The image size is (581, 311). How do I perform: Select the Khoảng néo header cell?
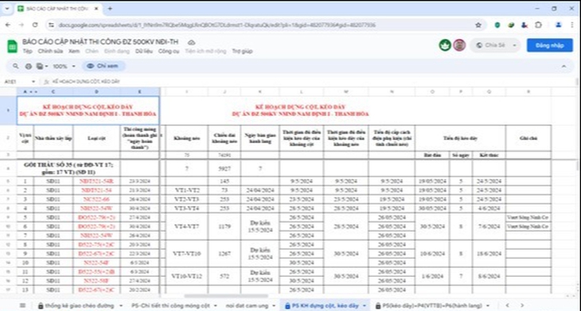coord(187,138)
